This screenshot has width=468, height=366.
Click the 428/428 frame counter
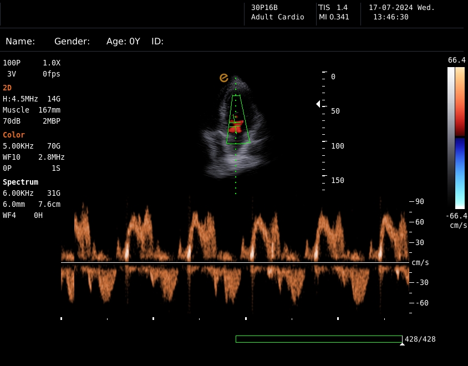(420, 339)
